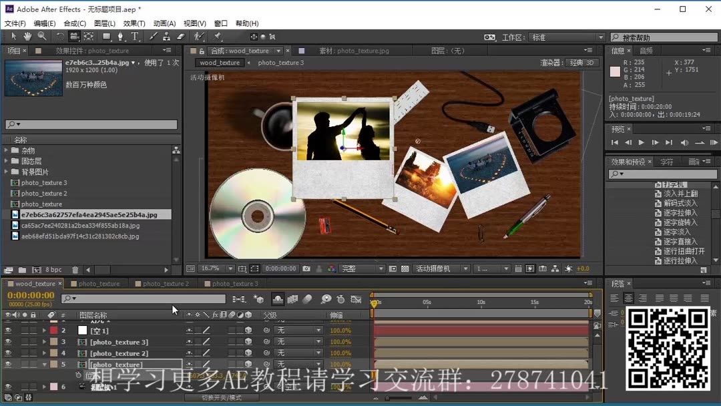Apply the 打字机 preset in effects panel

[673, 185]
